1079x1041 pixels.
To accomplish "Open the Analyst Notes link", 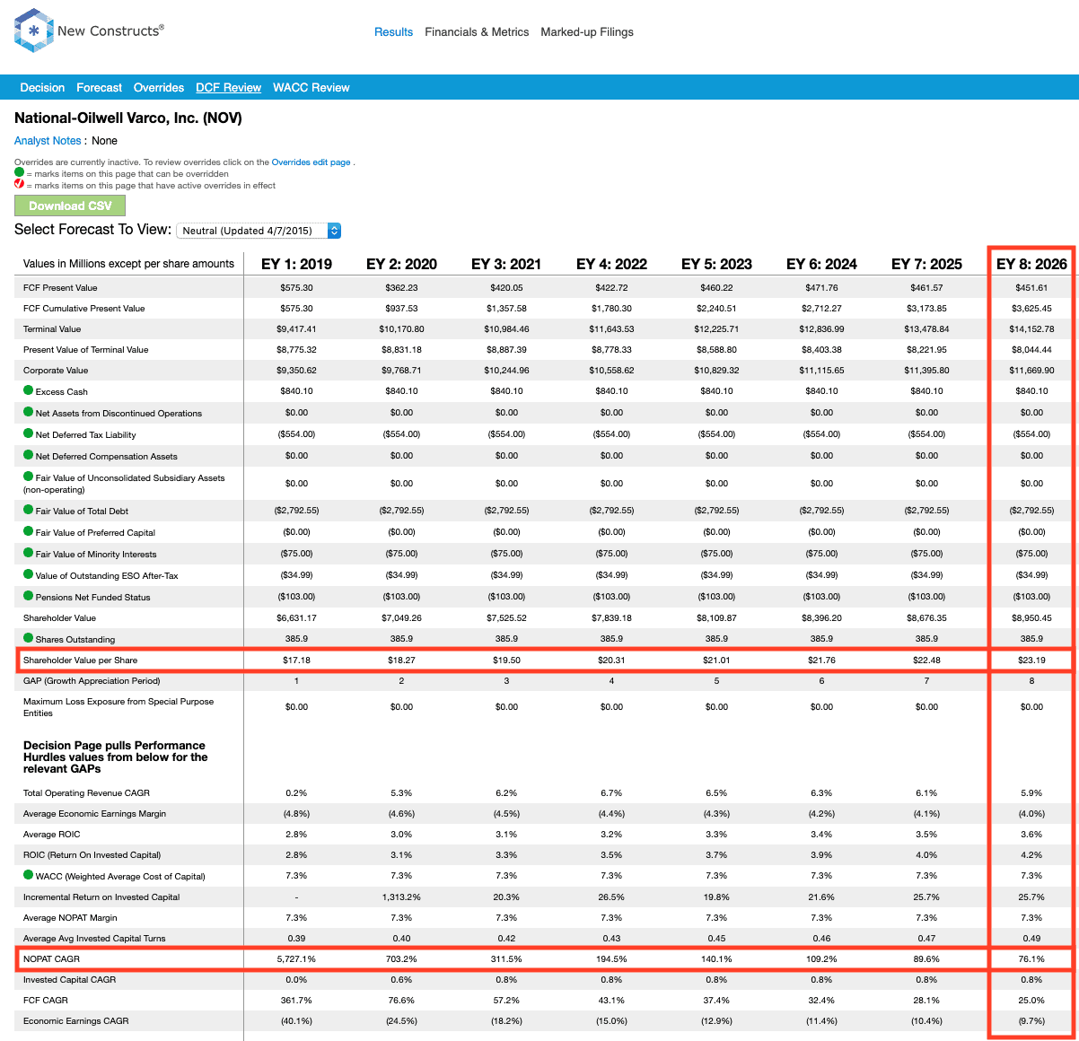I will click(x=48, y=141).
